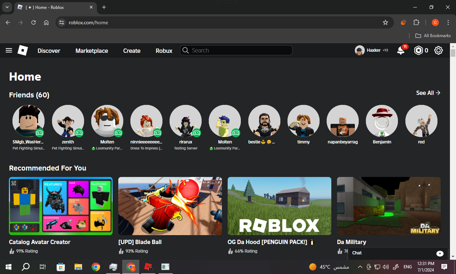456x274 pixels.
Task: Open the browser Extensions puzzle icon
Action: tap(416, 22)
